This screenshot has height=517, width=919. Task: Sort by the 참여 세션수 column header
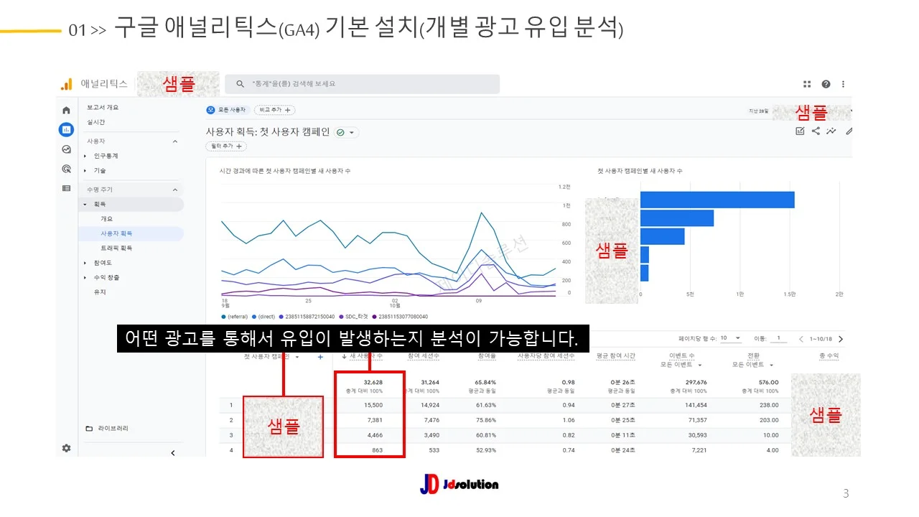[424, 356]
